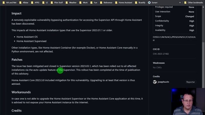Open the josephsurin profile link
Image resolution: width=205 pixels, height=115 pixels.
pos(163,82)
